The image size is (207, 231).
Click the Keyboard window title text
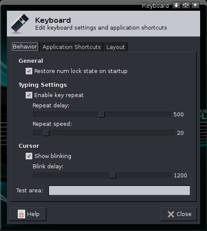click(x=155, y=6)
